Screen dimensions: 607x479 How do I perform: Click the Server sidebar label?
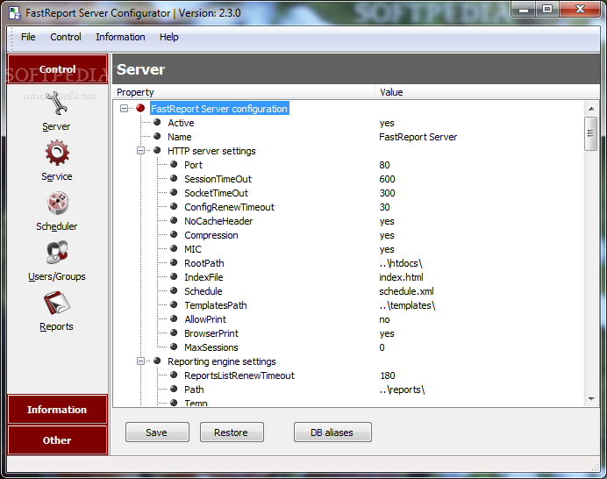56,126
